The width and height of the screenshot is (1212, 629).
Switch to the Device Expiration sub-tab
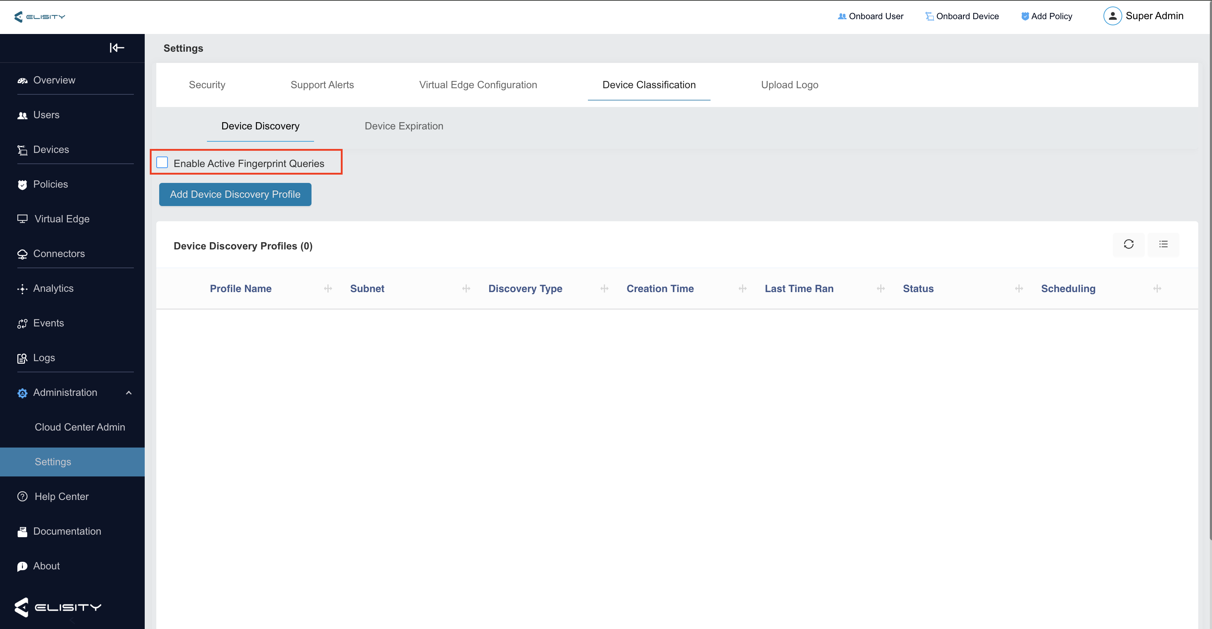point(404,126)
